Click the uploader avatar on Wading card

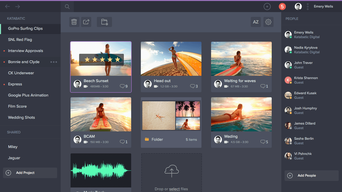218,139
